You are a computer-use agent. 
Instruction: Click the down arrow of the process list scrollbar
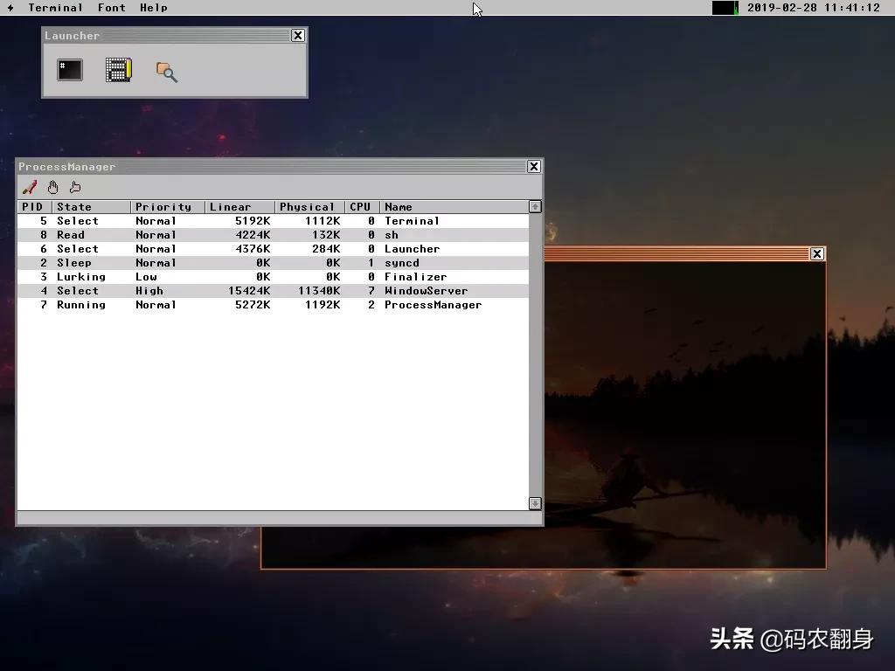point(534,503)
